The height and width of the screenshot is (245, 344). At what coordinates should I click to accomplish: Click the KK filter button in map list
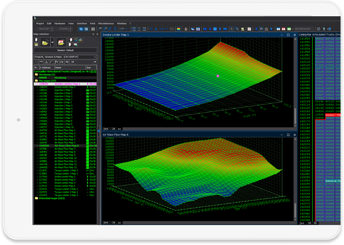(62, 62)
